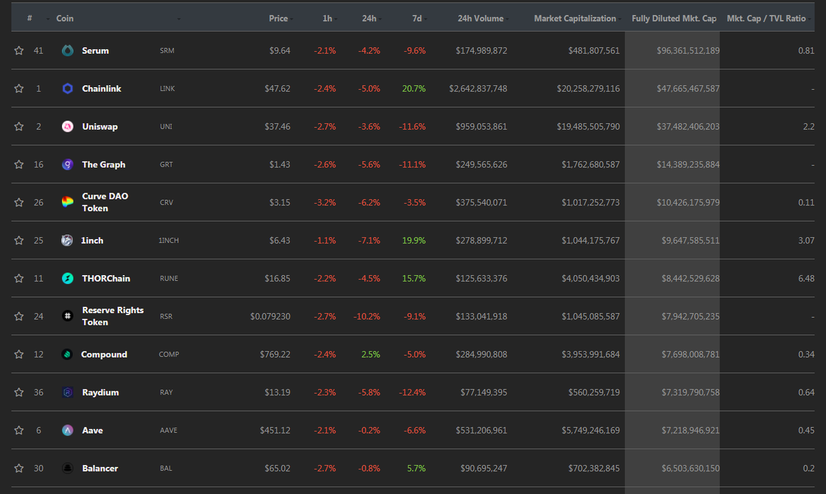Image resolution: width=826 pixels, height=494 pixels.
Task: Sort the table by the # rank column
Action: 30,18
